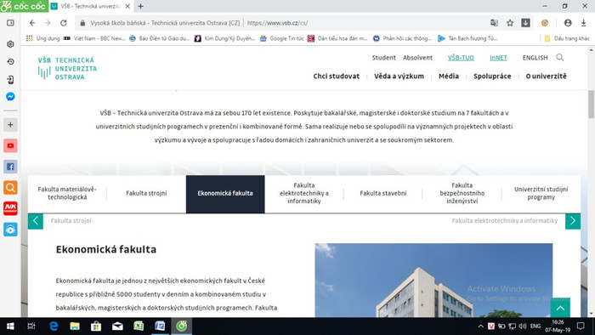Click the Cốc Cốc browser logo button
Image resolution: width=595 pixels, height=335 pixels.
[x=24, y=6]
